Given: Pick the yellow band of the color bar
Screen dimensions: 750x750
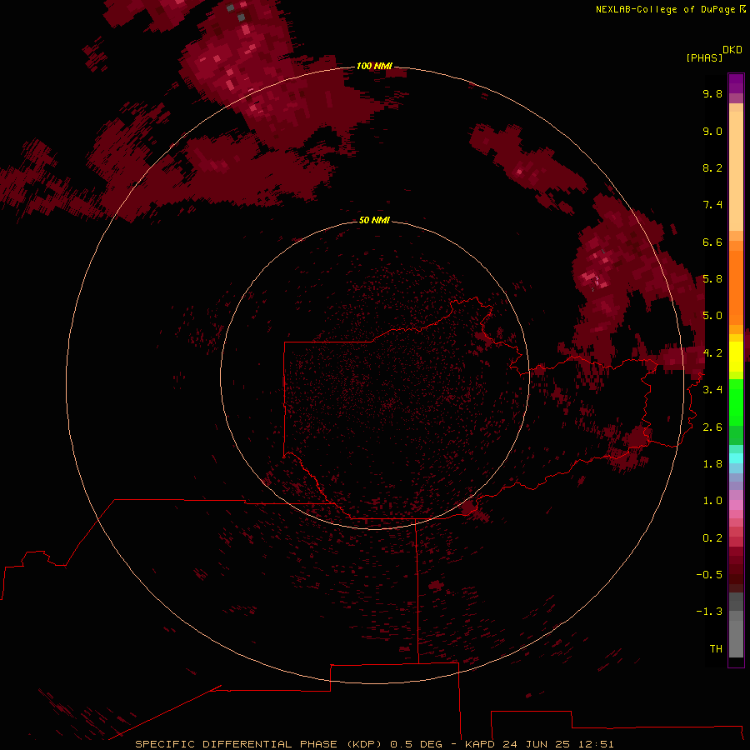Looking at the screenshot, I should (736, 357).
